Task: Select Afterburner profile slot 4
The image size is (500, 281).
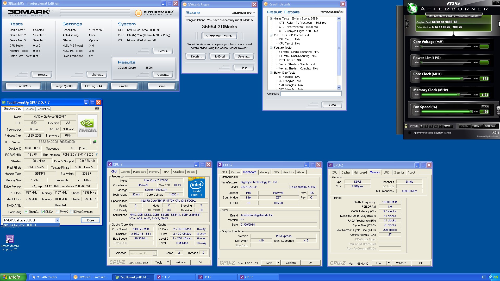Action: click(x=436, y=126)
